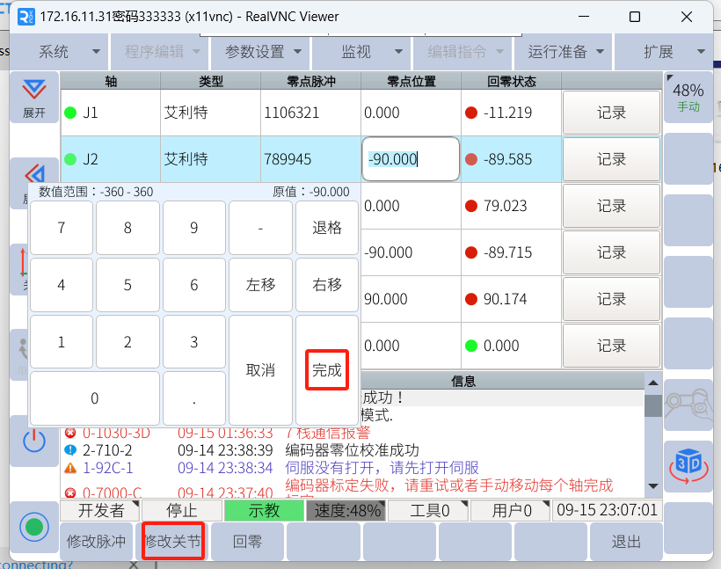Open the 监视 menu
The width and height of the screenshot is (721, 569).
click(x=363, y=52)
